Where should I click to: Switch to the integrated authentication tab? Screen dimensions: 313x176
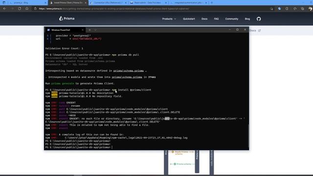[x=189, y=3]
